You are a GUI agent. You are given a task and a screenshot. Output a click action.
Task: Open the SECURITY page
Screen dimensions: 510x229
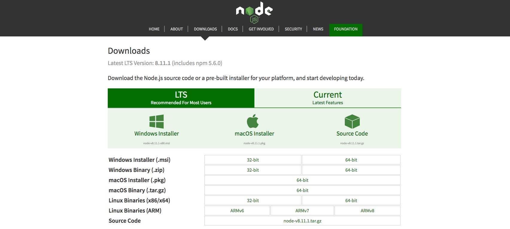pos(293,29)
